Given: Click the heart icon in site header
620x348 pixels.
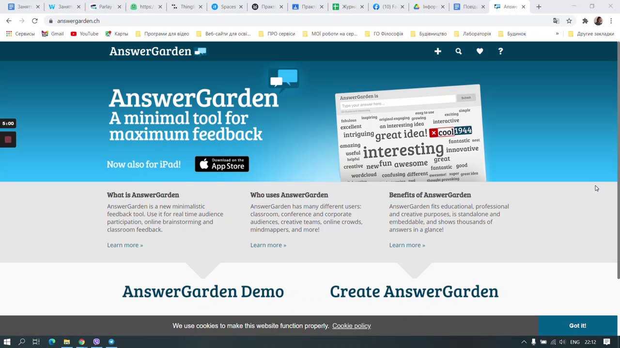Looking at the screenshot, I should click(x=480, y=51).
